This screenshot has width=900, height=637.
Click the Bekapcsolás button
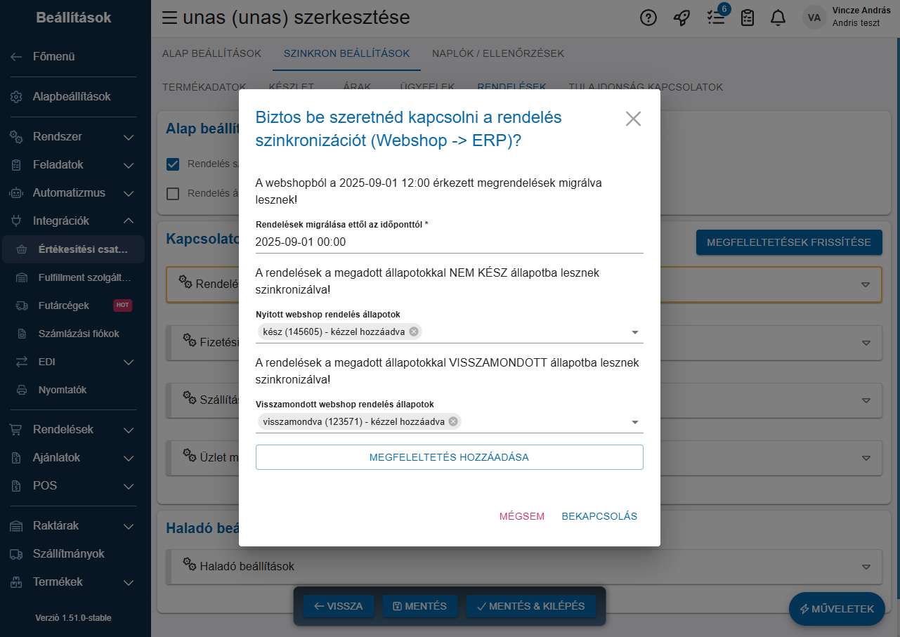coord(599,516)
